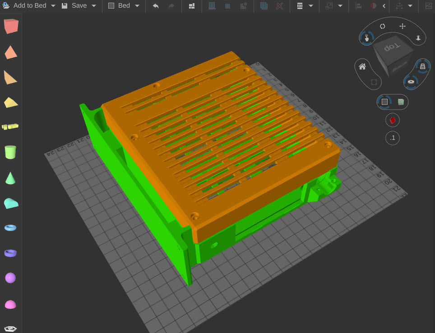Select the Zoom down-arrow view control
Viewport: 435px width, 333px height.
pos(418,38)
